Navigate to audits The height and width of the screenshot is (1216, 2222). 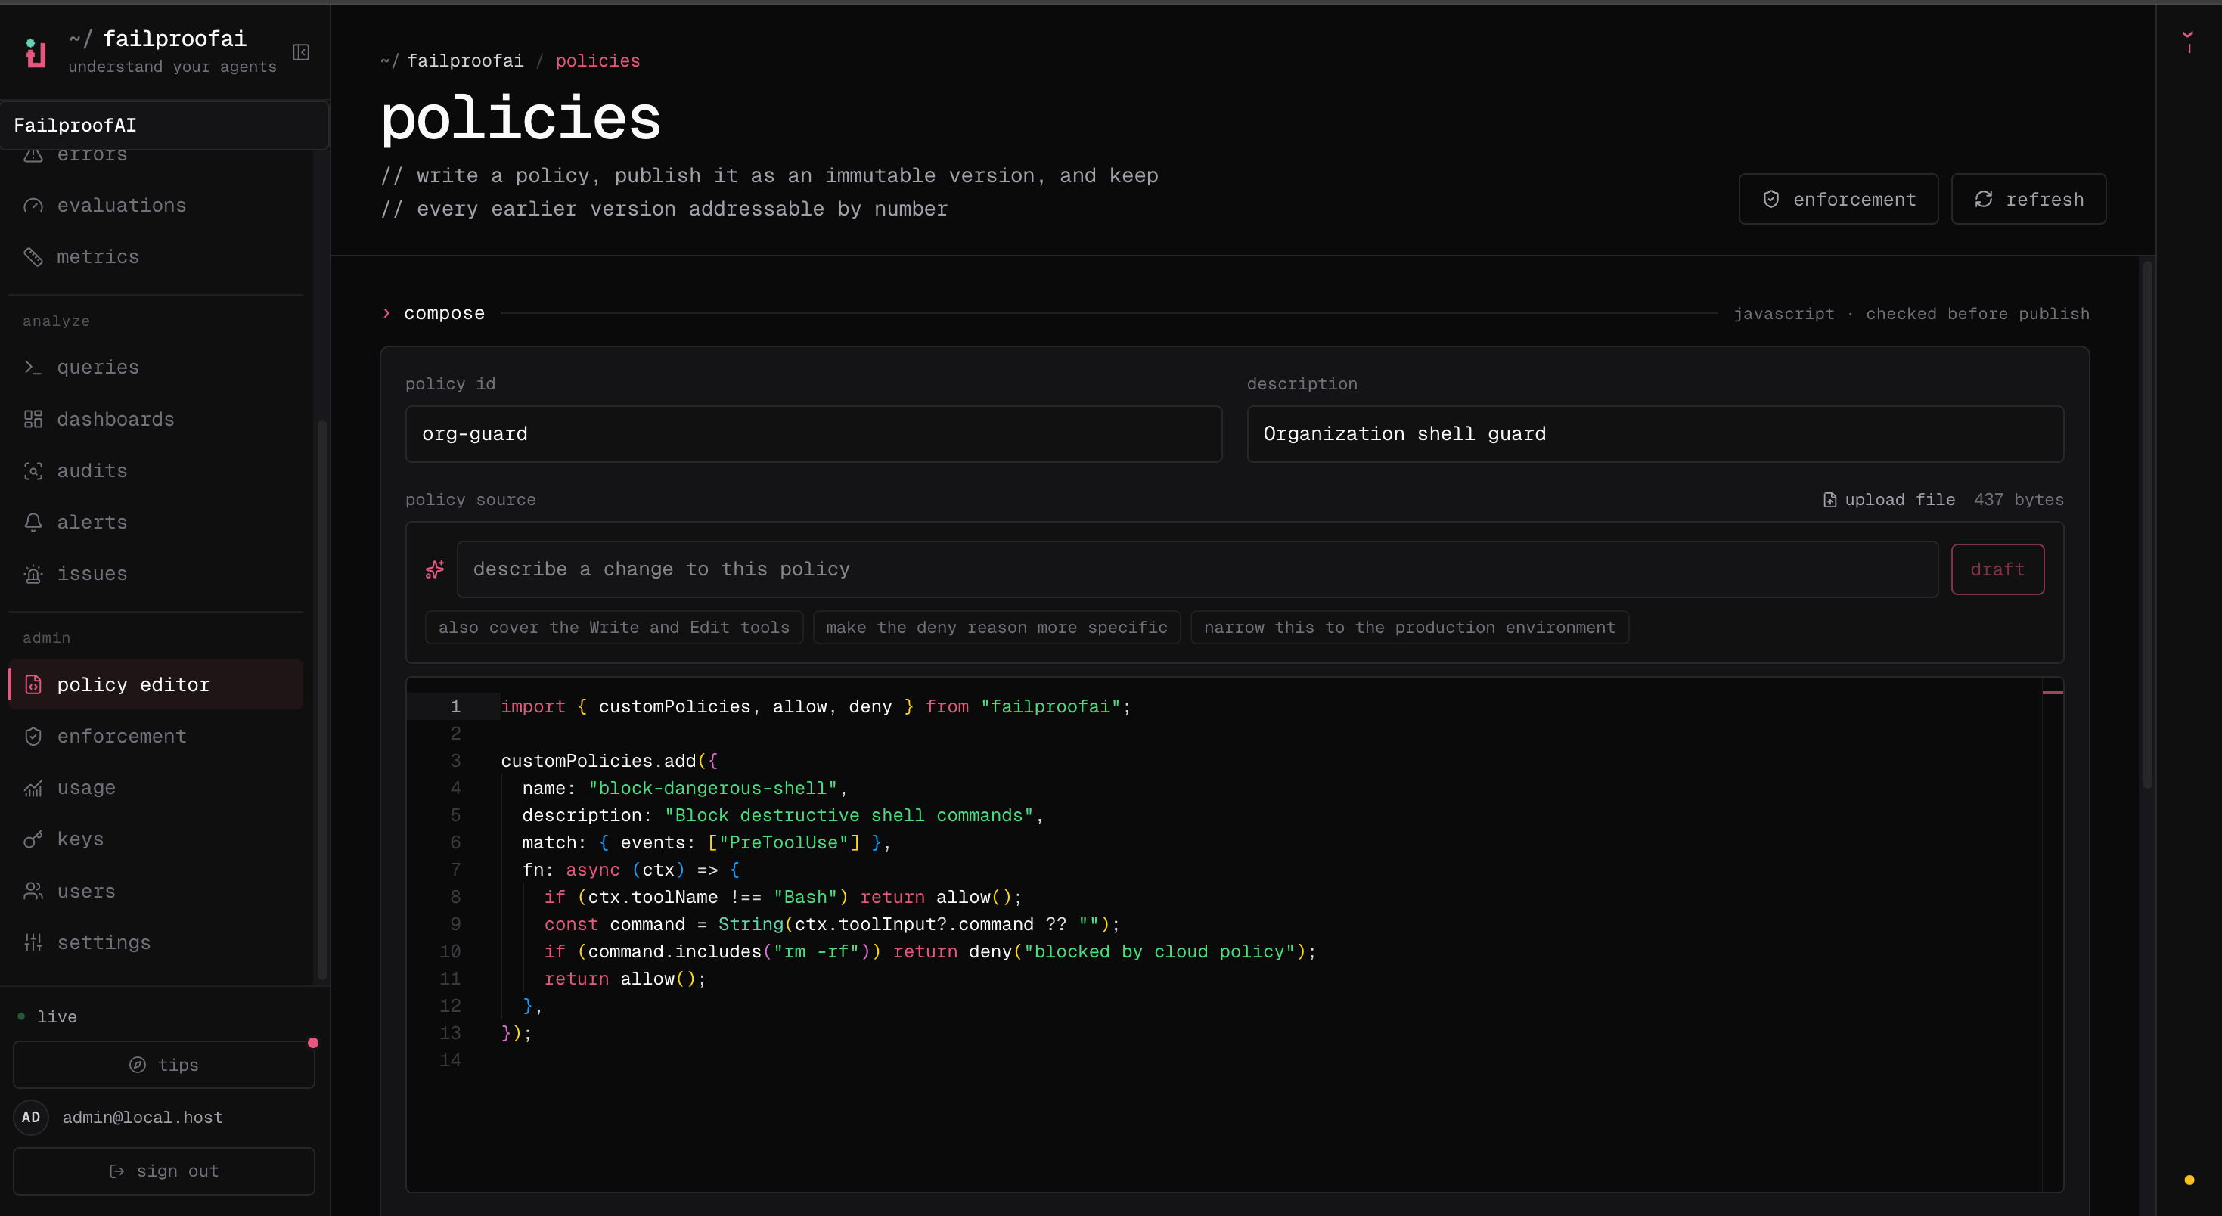[x=155, y=471]
